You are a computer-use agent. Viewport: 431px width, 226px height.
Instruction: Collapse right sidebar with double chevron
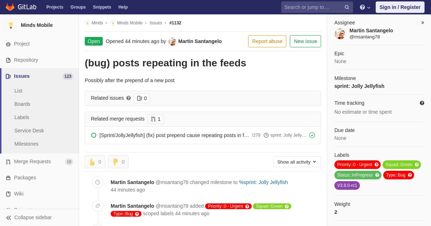423,23
